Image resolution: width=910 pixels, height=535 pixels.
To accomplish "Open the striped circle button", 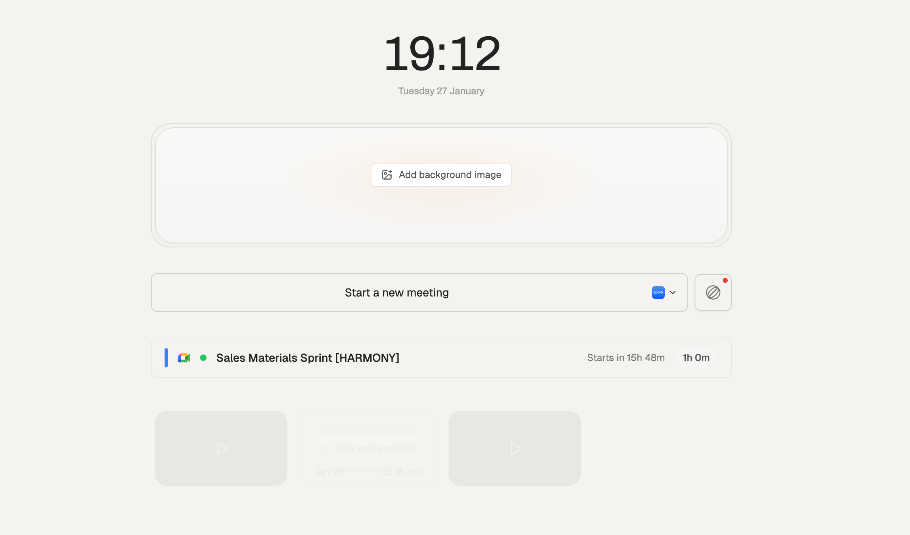I will click(713, 292).
